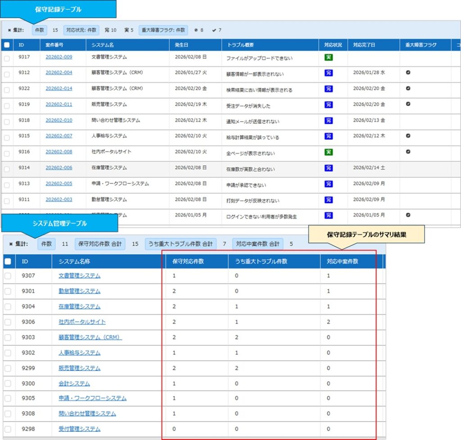This screenshot has height=440, width=461.
Task: Toggle select-all checkbox in system management table header
Action: 8,261
